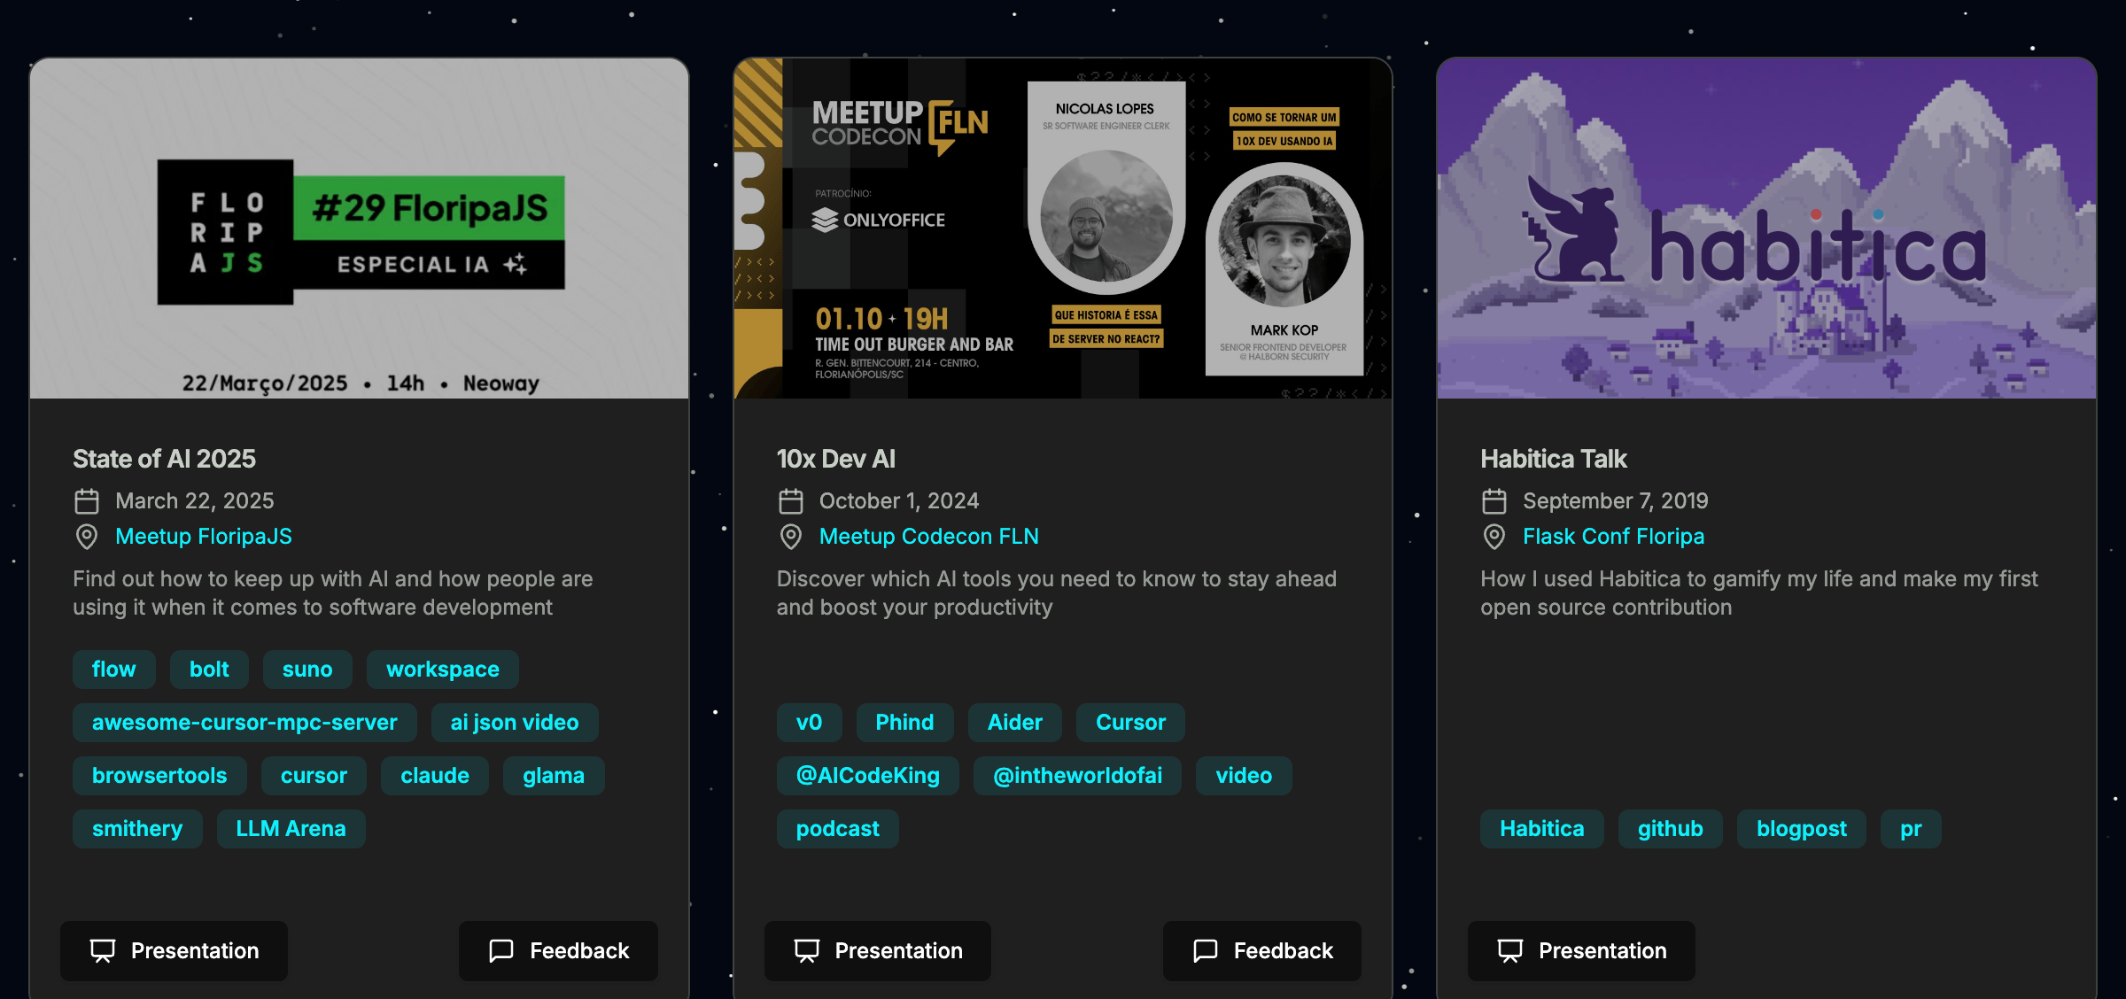Image resolution: width=2126 pixels, height=999 pixels.
Task: Open the Meetup FloripaJS link
Action: [203, 537]
